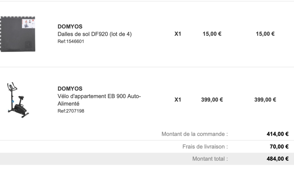The image size is (294, 170).
Task: Click the Montant total label
Action: [x=210, y=159]
